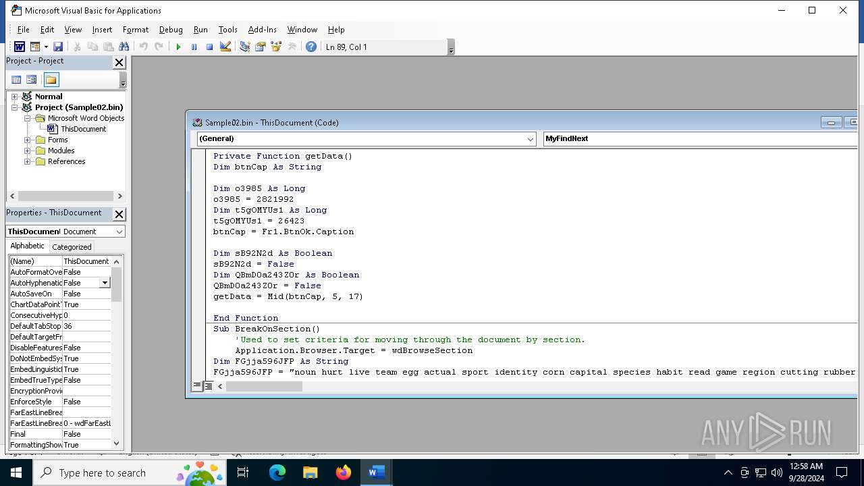Open Microsoft Edge from taskbar
Image resolution: width=864 pixels, height=486 pixels.
(x=277, y=473)
